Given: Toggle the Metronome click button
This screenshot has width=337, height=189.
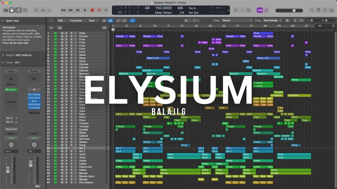Looking at the screenshot, I should point(266,10).
